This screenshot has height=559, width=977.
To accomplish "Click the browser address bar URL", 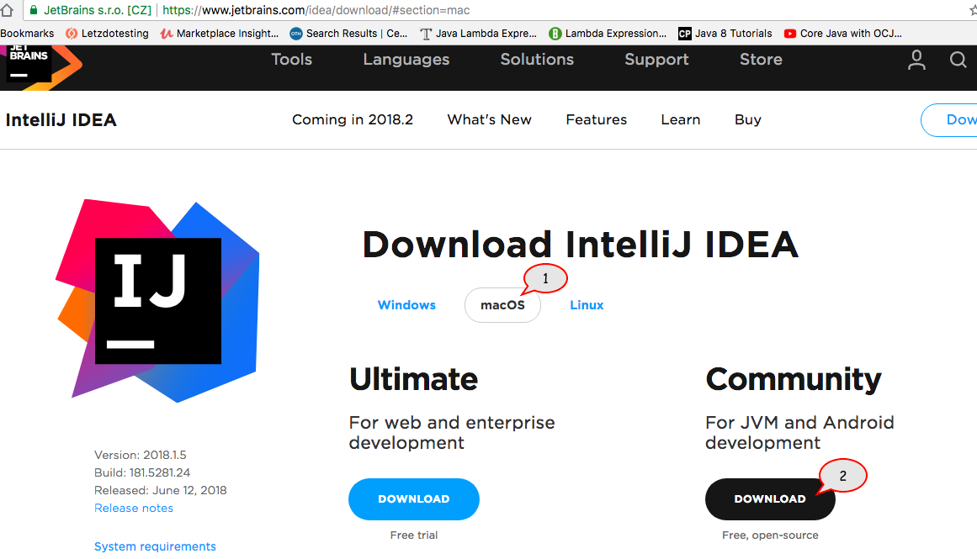I will click(x=316, y=10).
